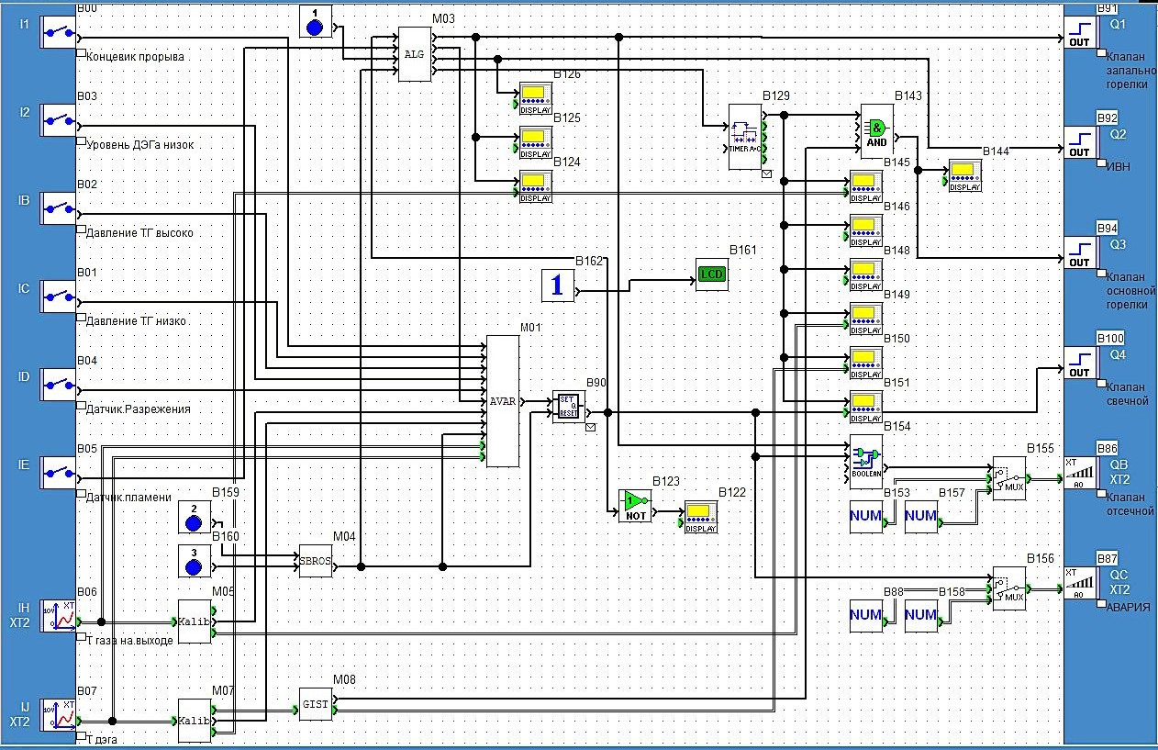Toggle the checkbox beside Концевик прорыва
1158x750 pixels.
82,55
